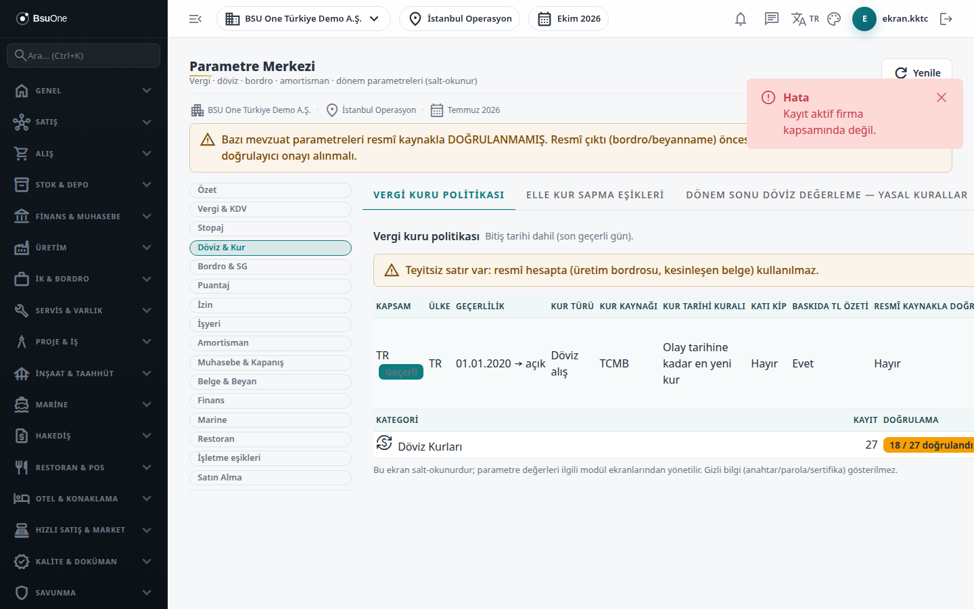Switch to Vergi Kuru Politikası tab
This screenshot has width=974, height=609.
pos(439,195)
